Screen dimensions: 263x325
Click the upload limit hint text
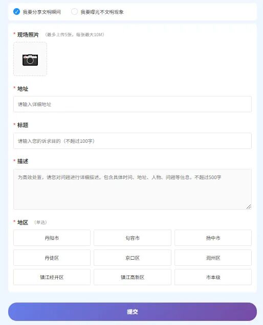point(74,35)
